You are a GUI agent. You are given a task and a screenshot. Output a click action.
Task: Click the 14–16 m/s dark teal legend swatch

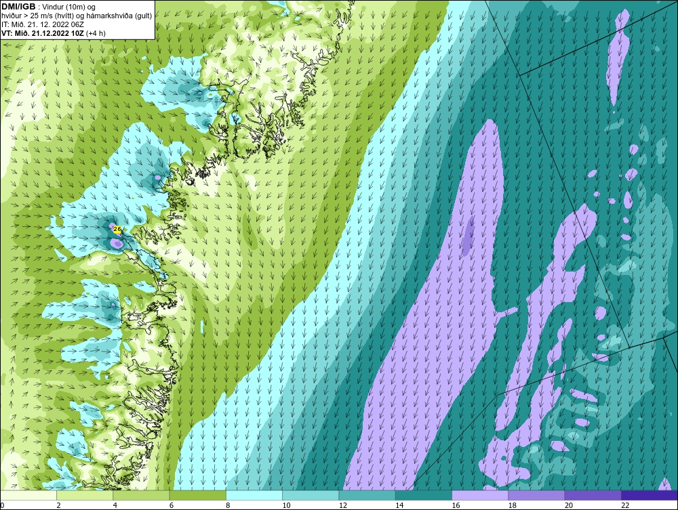(x=424, y=495)
